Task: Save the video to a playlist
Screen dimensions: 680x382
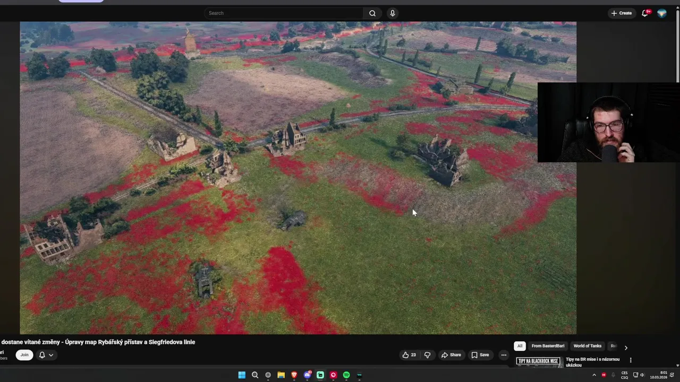Action: coord(480,355)
